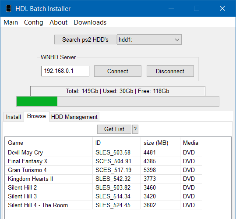This screenshot has height=219, width=236.
Task: Minimize the HDL Batch Installer window
Action: tap(171, 8)
